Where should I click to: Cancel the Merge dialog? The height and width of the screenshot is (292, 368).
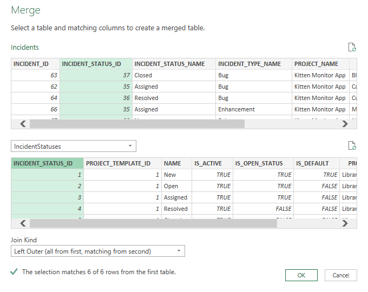point(340,275)
